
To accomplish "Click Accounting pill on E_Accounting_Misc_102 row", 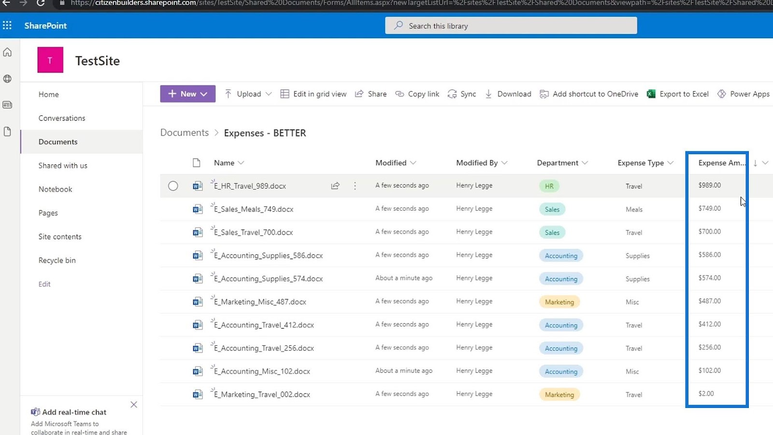I will (x=561, y=372).
